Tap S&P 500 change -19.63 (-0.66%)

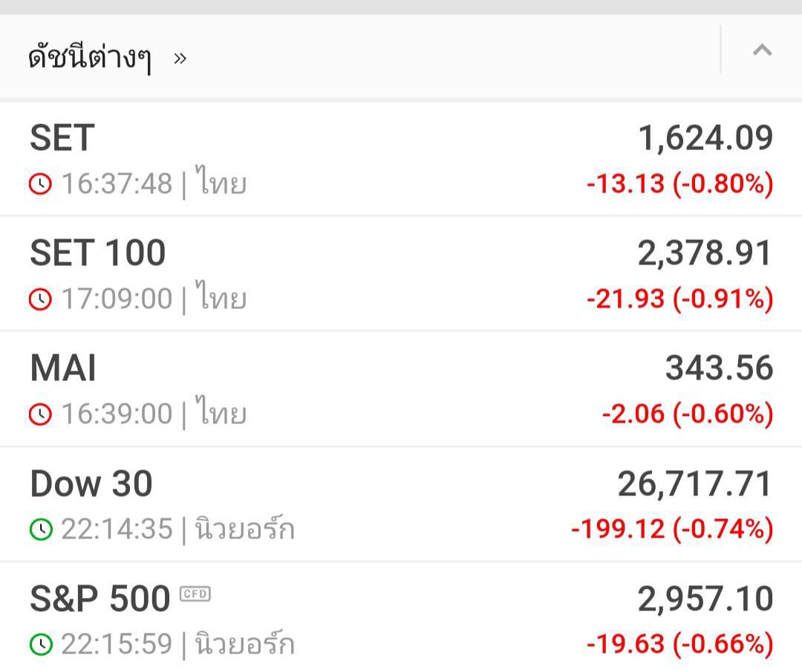pos(679,644)
